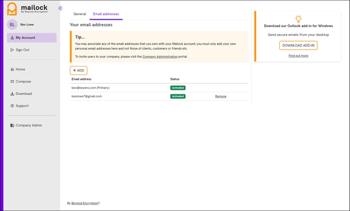Open the Find out more link
The width and height of the screenshot is (350, 211).
(x=299, y=56)
